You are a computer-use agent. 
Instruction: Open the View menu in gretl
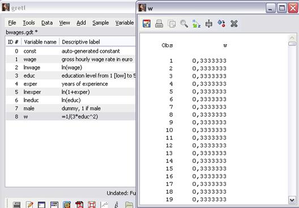pos(65,23)
